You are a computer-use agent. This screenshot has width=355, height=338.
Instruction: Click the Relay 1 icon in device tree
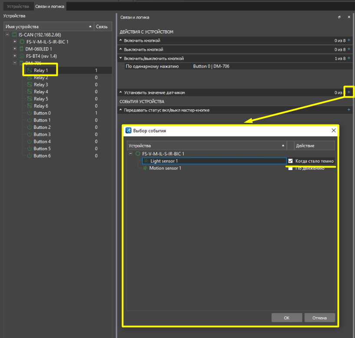pos(29,70)
